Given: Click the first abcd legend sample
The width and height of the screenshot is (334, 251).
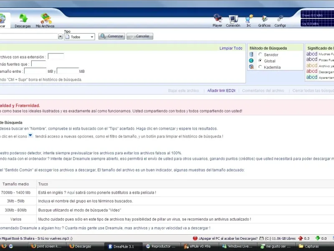Looking at the screenshot, I should [x=311, y=54].
